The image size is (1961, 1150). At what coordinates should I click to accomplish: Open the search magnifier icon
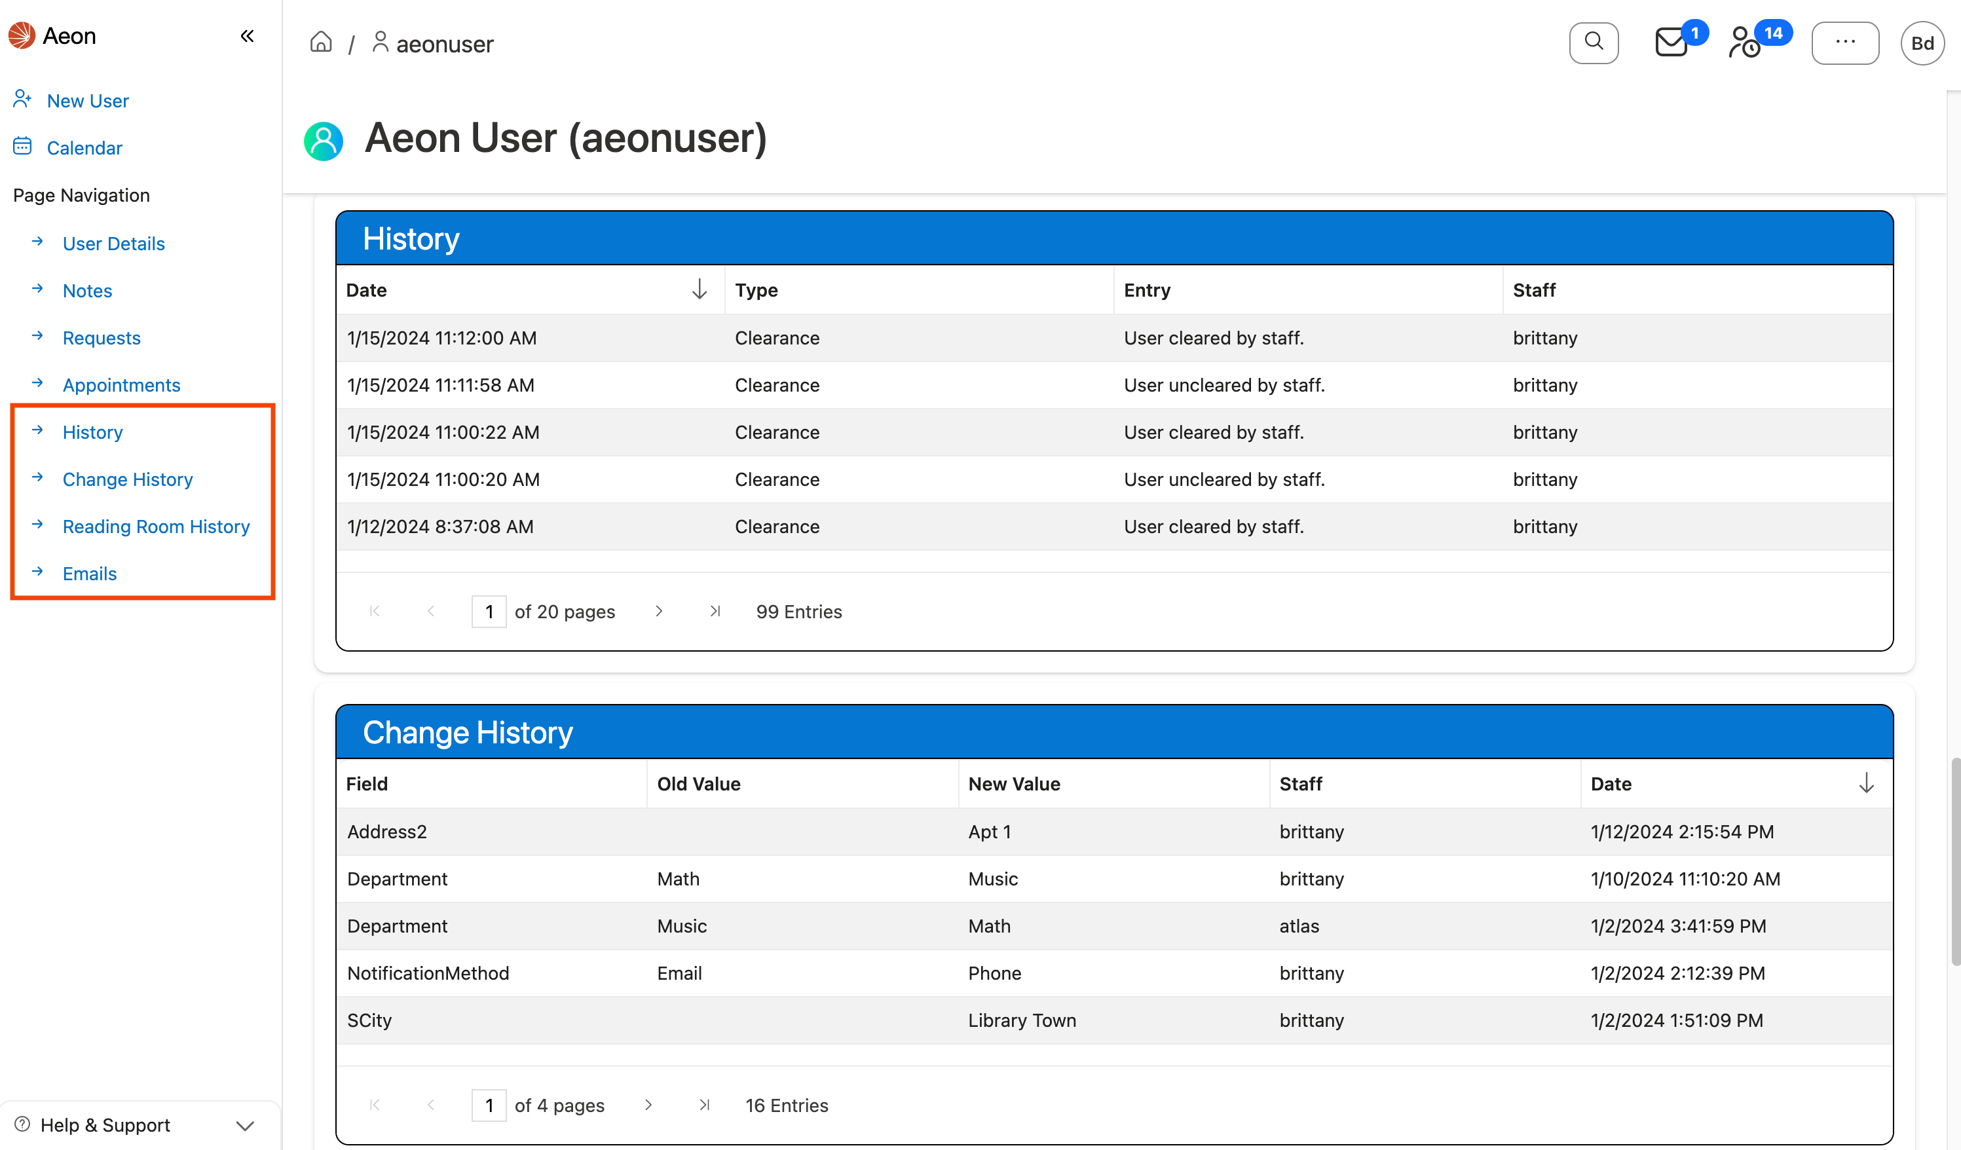[x=1594, y=43]
